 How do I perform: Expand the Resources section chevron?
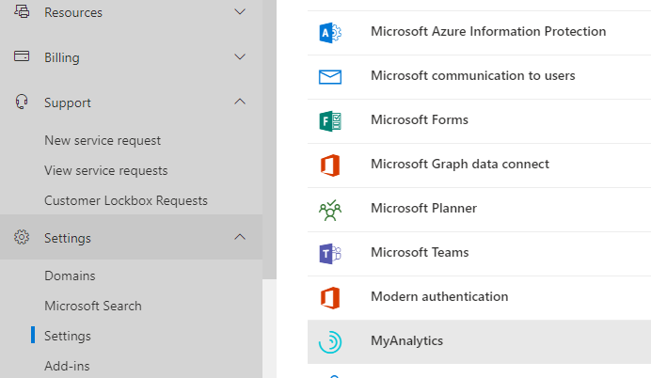tap(240, 11)
